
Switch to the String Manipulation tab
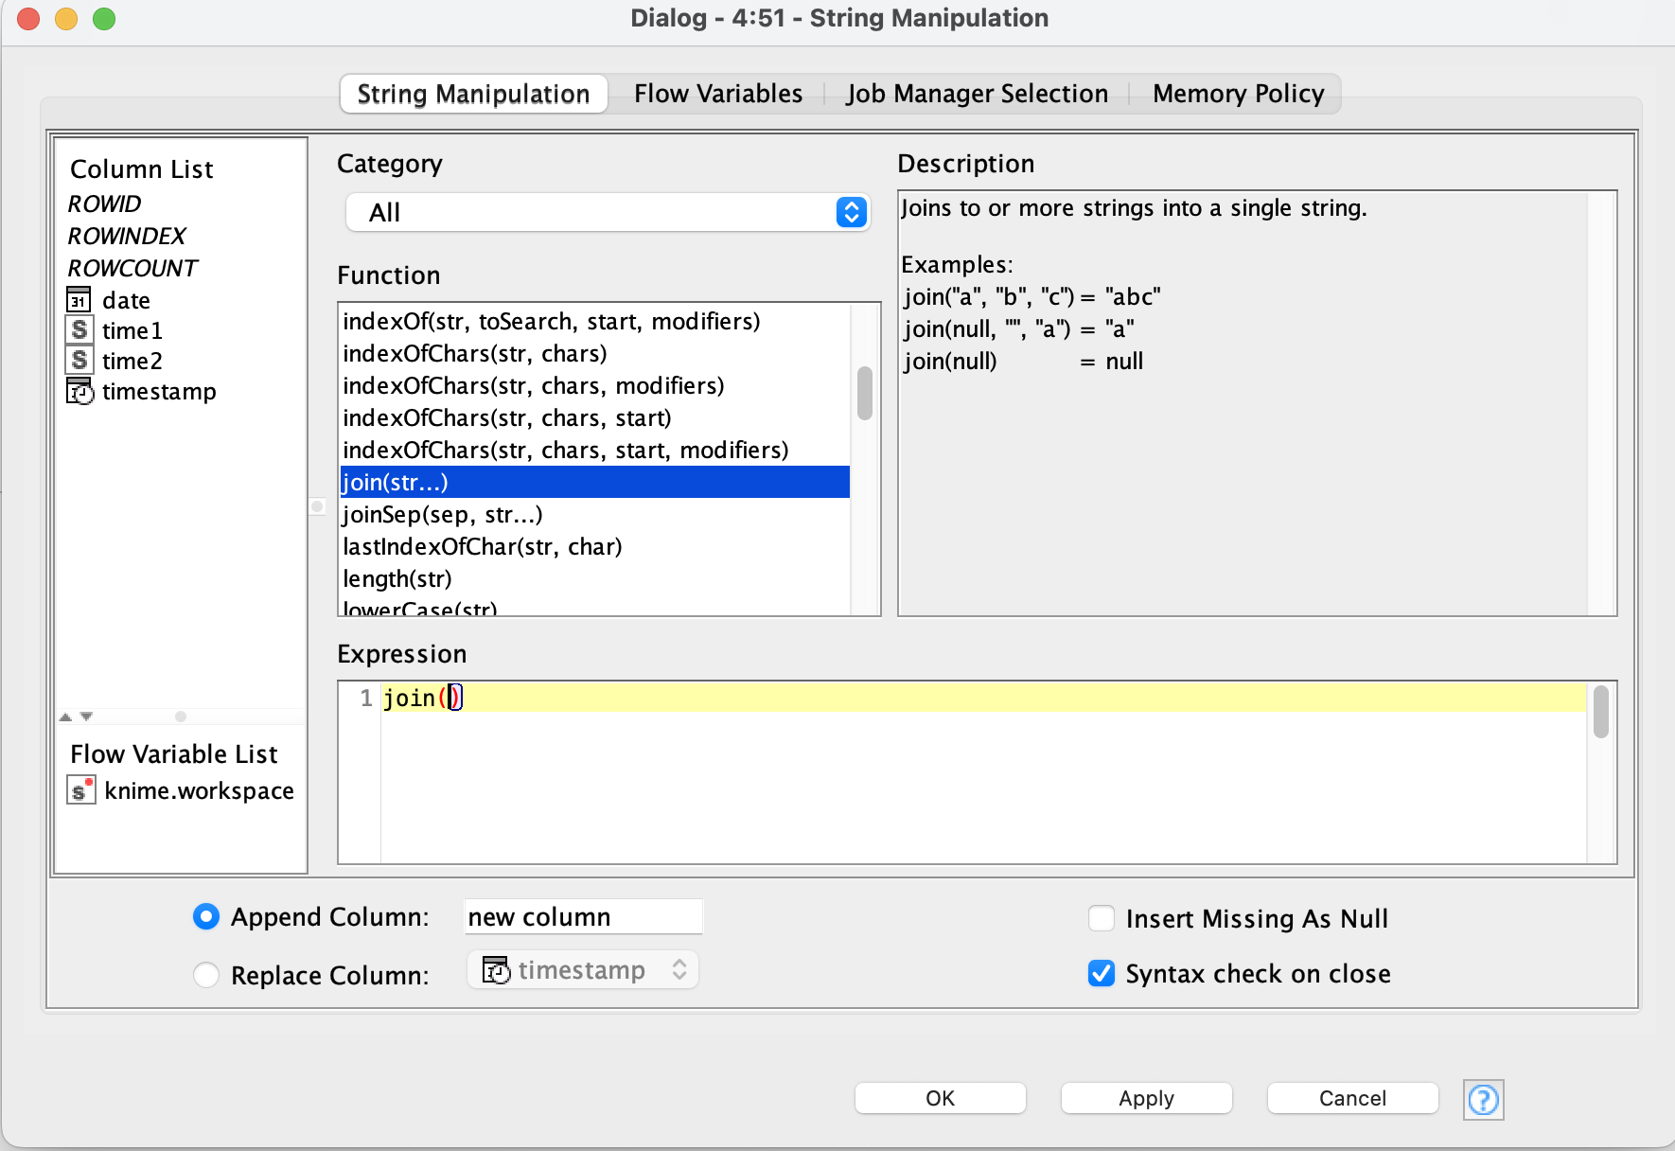pyautogui.click(x=473, y=94)
